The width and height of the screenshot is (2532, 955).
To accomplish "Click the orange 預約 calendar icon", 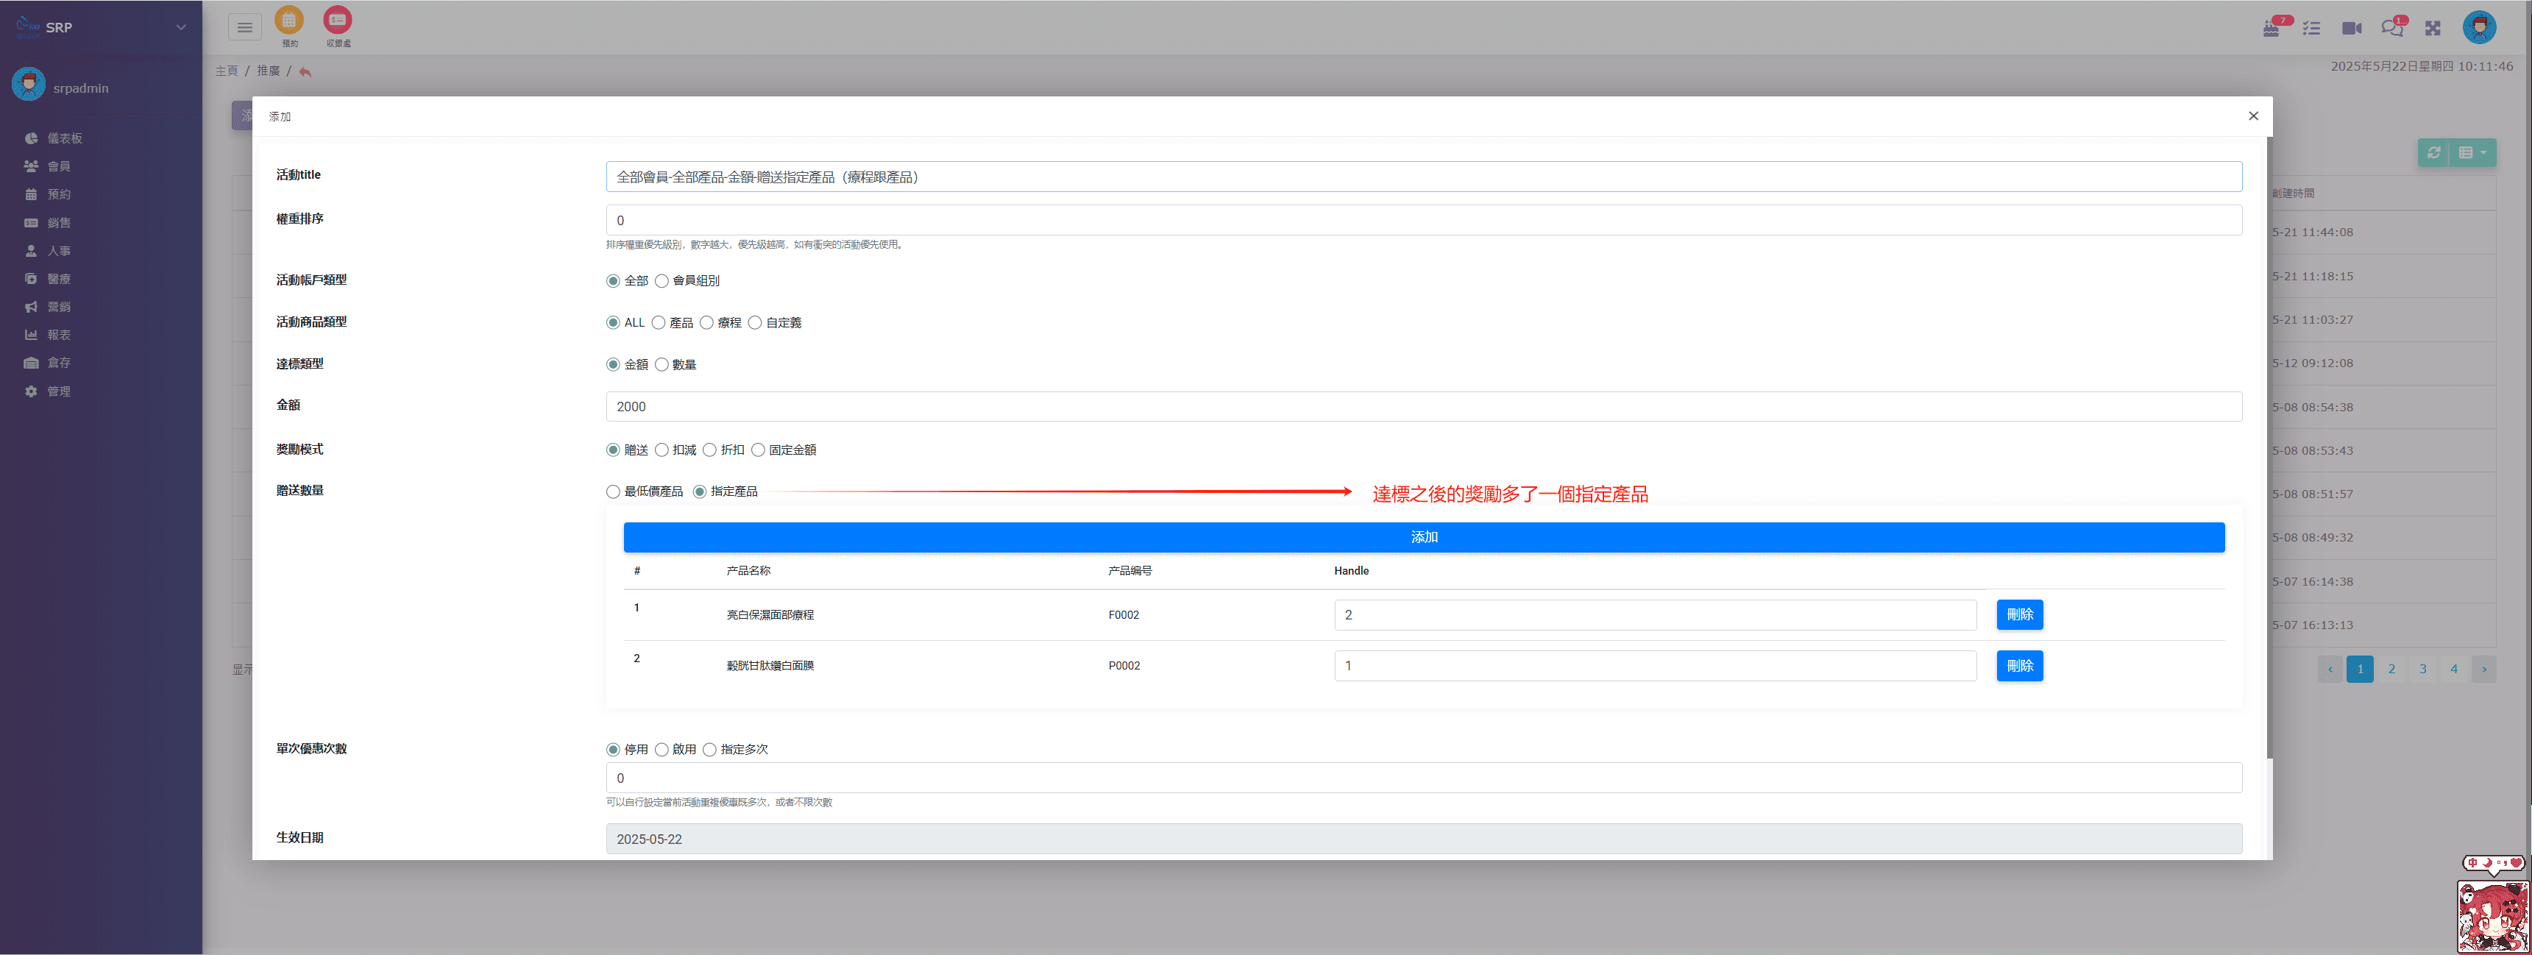I will pos(289,21).
